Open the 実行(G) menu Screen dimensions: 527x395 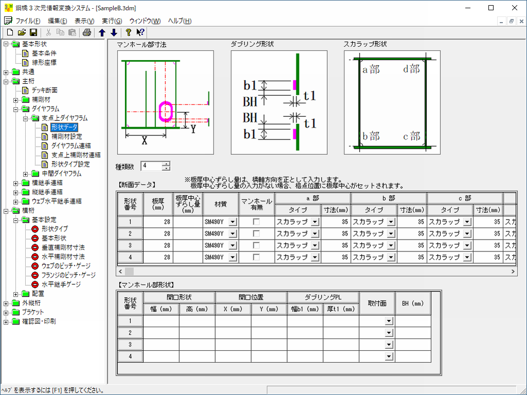112,21
